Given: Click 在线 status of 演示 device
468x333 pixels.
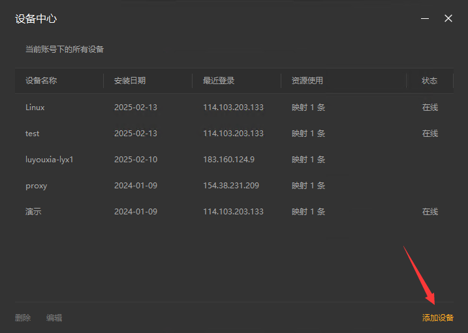Looking at the screenshot, I should [x=430, y=212].
